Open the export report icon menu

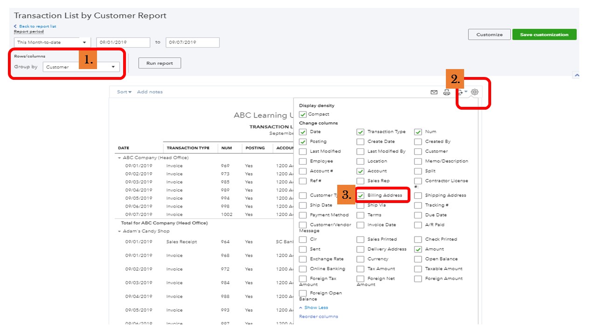tap(461, 92)
